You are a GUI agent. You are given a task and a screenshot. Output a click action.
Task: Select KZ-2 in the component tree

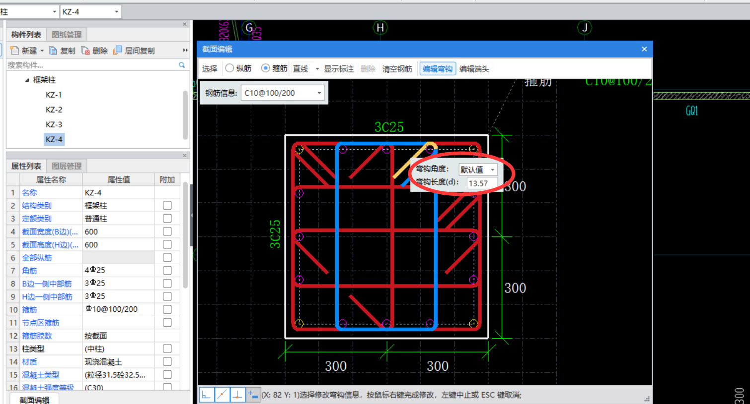pos(54,110)
